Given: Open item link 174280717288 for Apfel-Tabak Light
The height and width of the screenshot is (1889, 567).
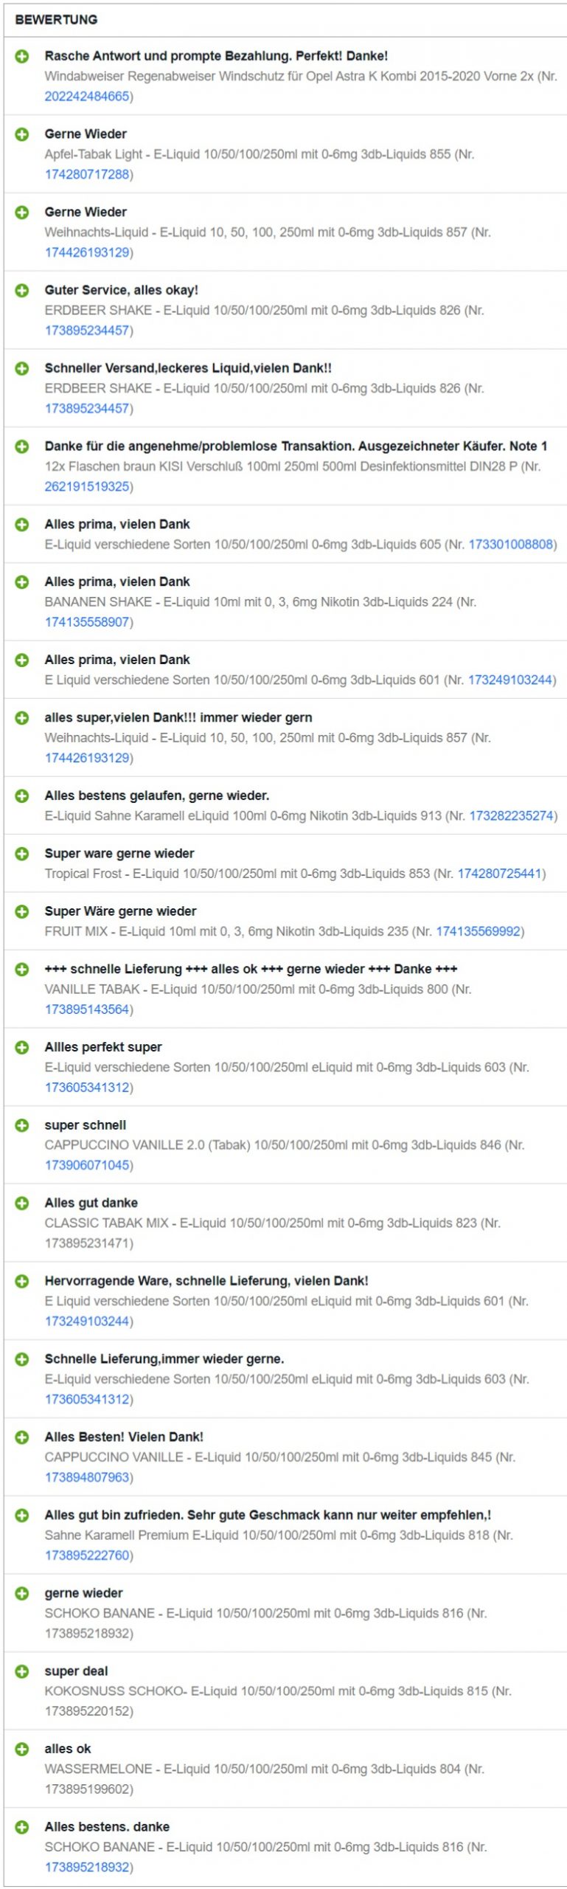Looking at the screenshot, I should pyautogui.click(x=87, y=175).
